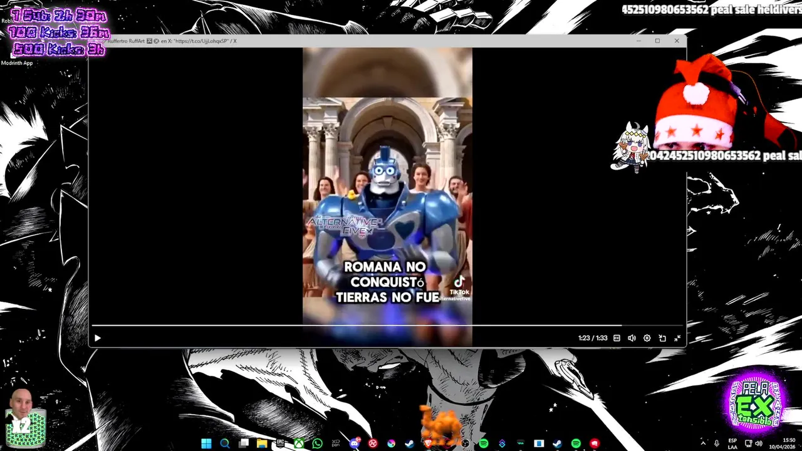Open File Explorer from the taskbar
This screenshot has width=802, height=451.
(x=262, y=443)
